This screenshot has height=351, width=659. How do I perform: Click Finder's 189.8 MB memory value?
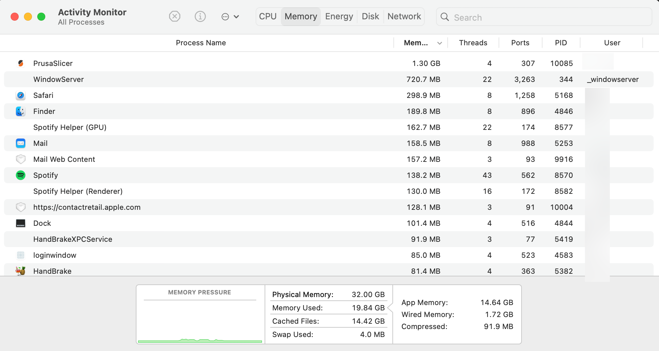[423, 111]
